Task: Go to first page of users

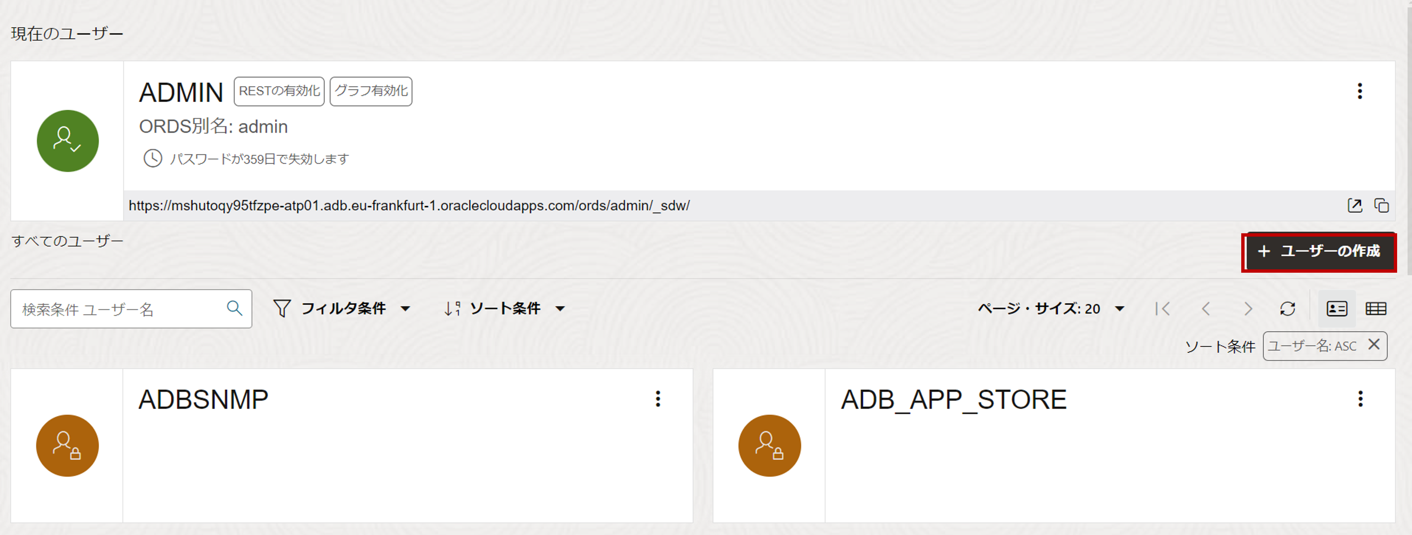Action: click(x=1162, y=309)
